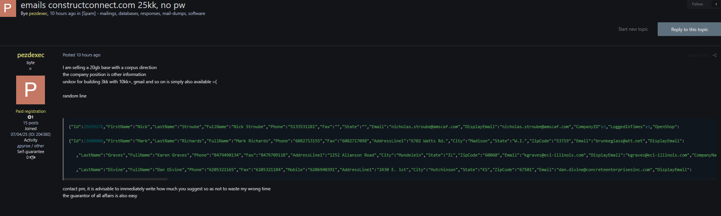Click the Posted 10 hours ago timestamp
Viewport: 721px width, 216px height.
(x=88, y=55)
